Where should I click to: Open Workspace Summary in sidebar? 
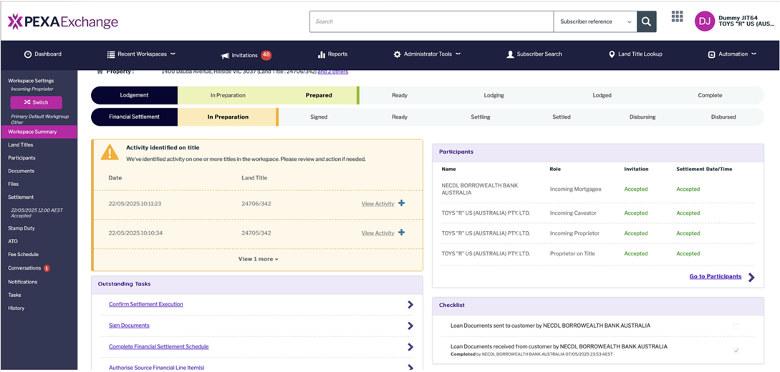[39, 132]
